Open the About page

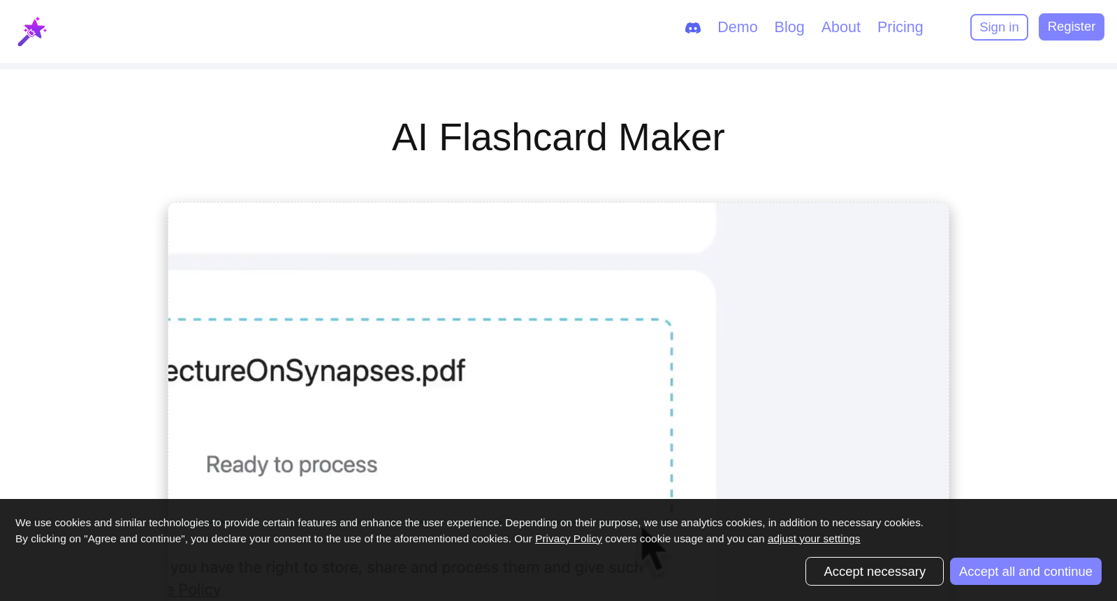pos(840,27)
